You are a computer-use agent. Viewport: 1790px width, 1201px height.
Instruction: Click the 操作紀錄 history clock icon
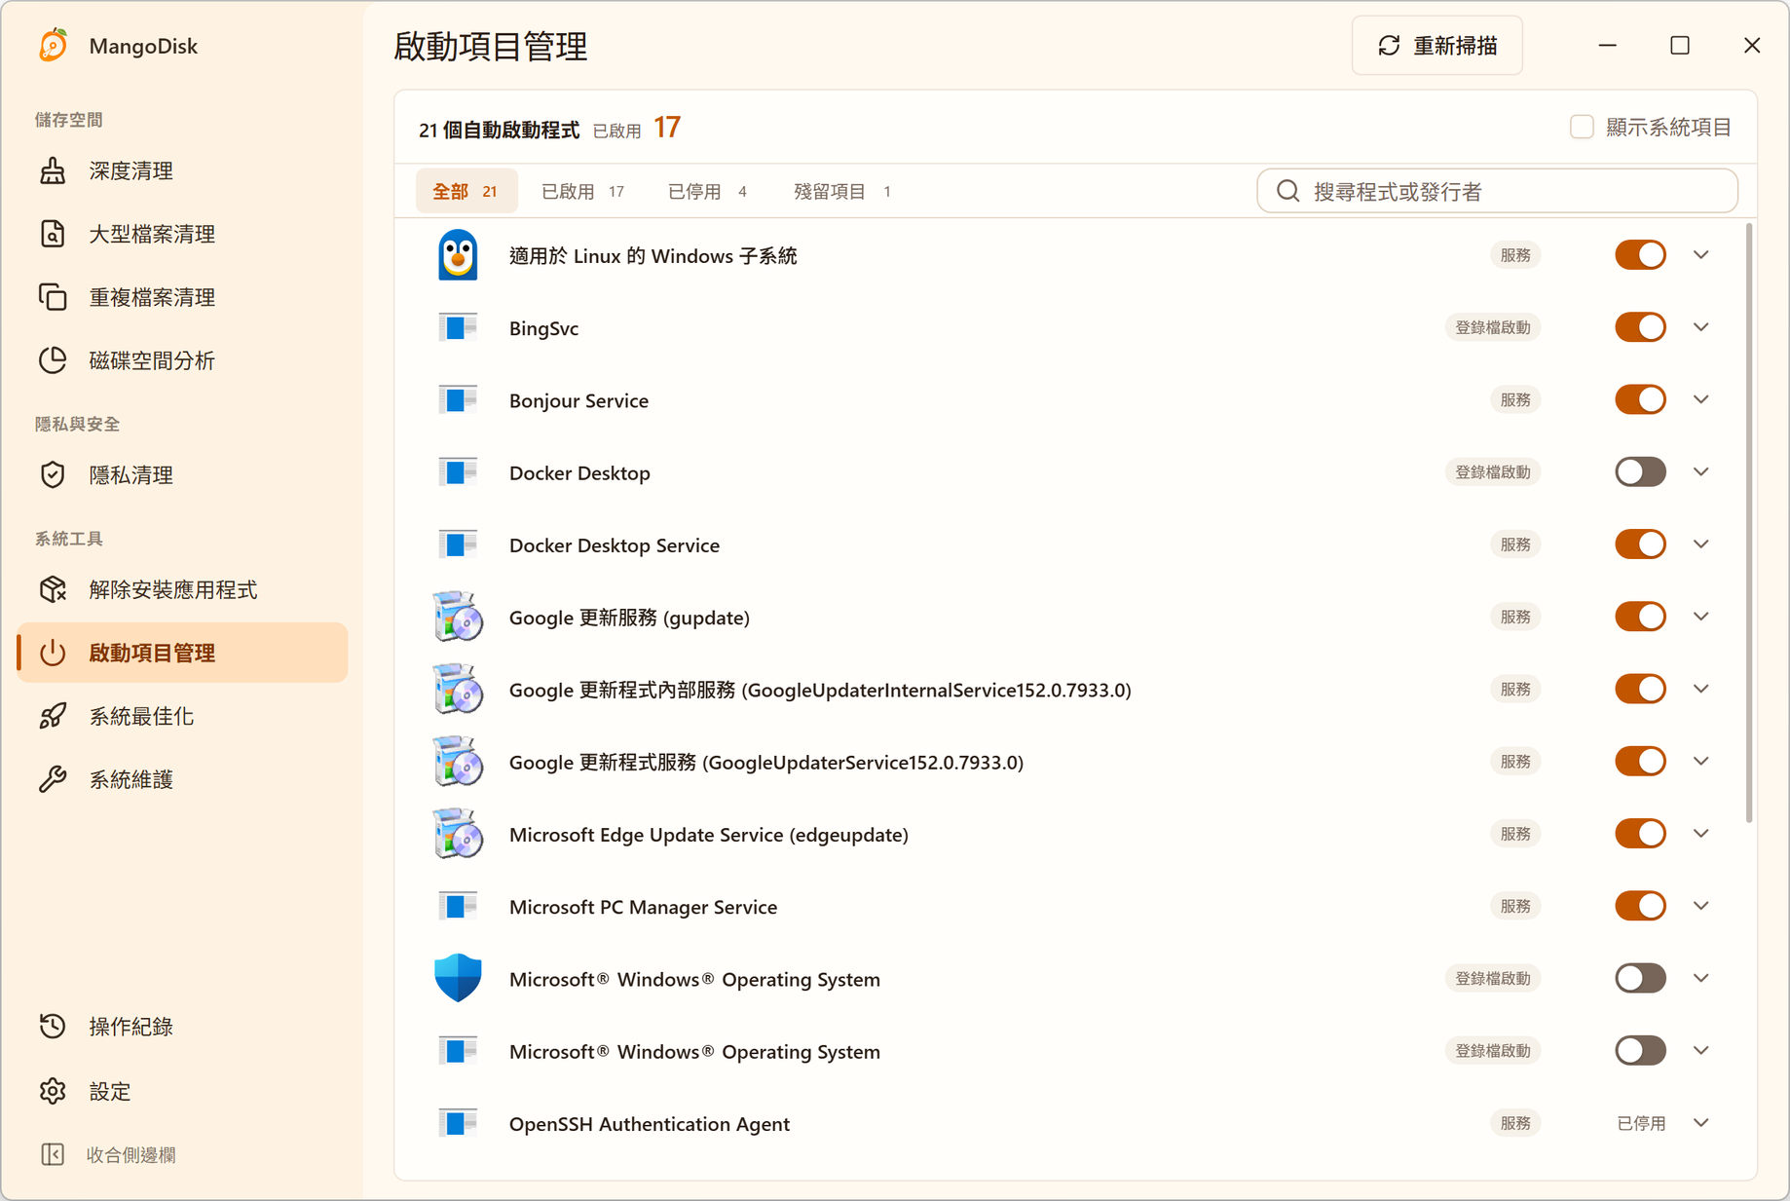(x=53, y=1026)
